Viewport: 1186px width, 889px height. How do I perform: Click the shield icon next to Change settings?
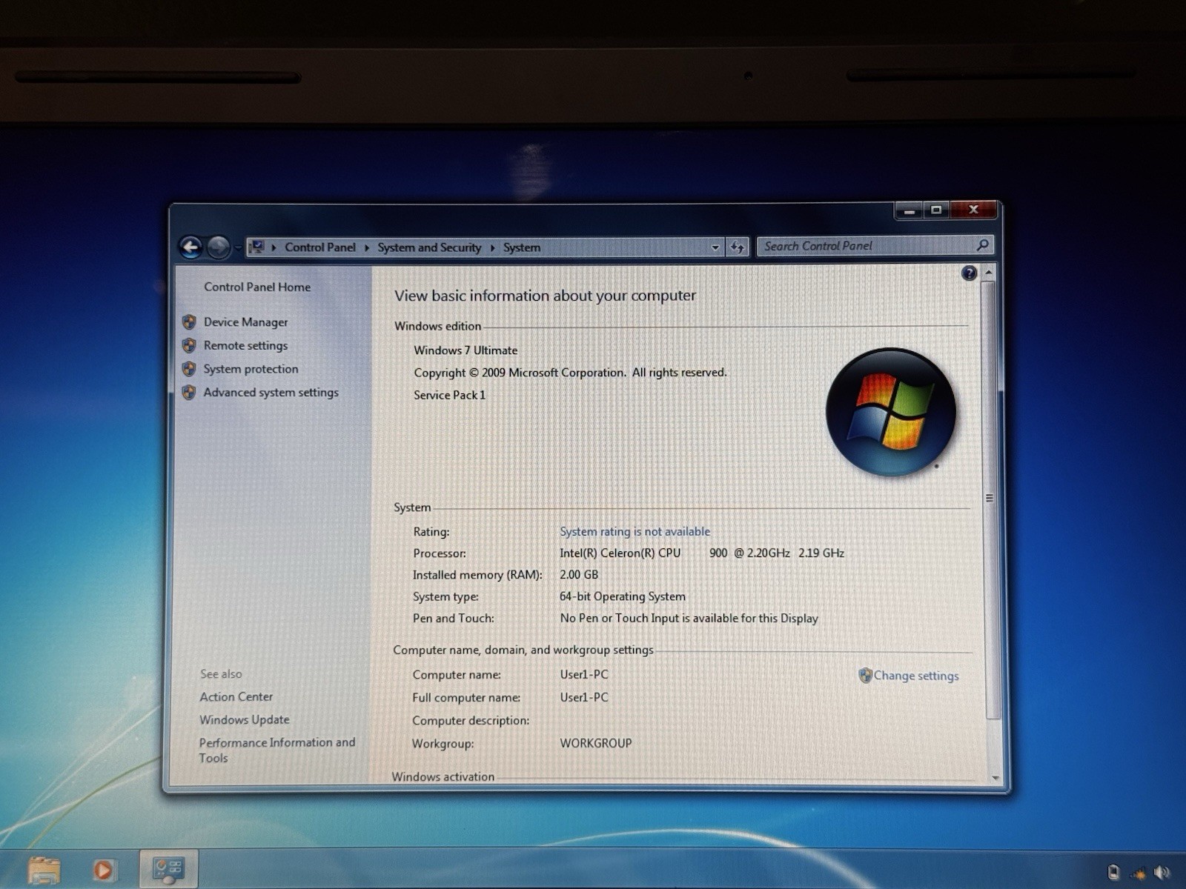coord(865,675)
